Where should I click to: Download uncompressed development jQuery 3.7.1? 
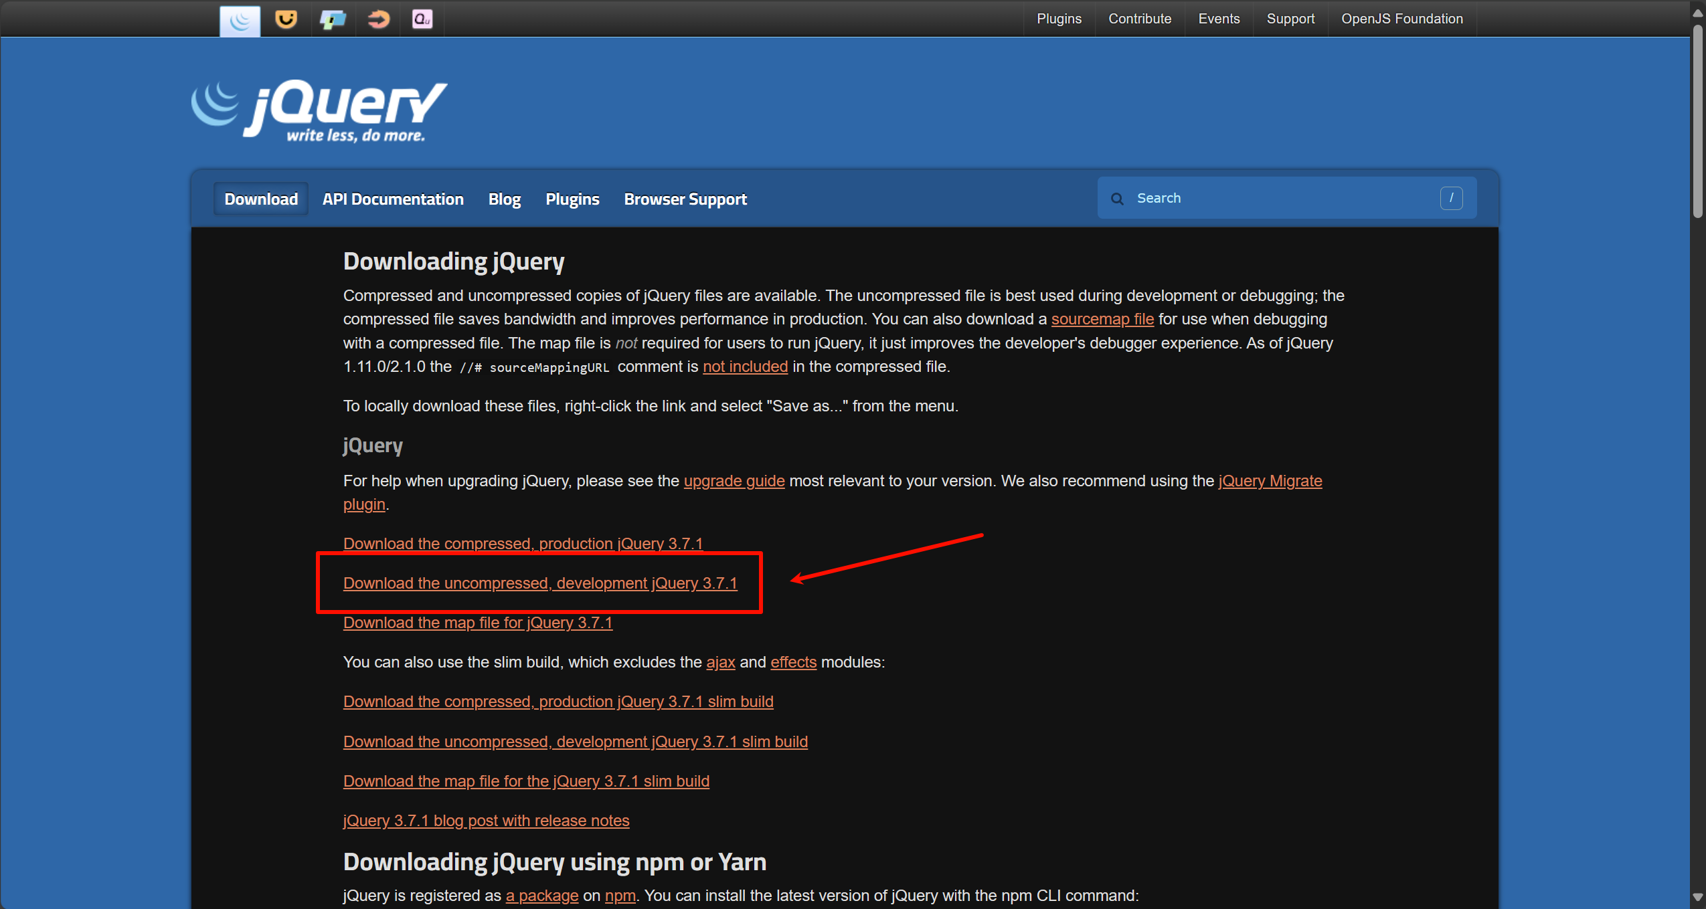[x=539, y=583]
